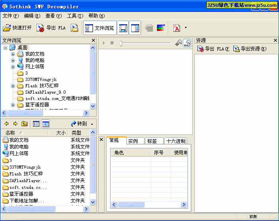Open the language icon dropdown arrow
The height and width of the screenshot is (221, 279).
(186, 28)
